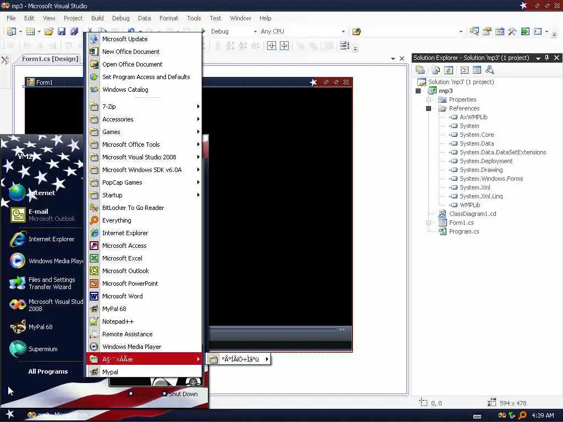This screenshot has height=422, width=563.
Task: Select ClassDiagram1.cd file
Action: [472, 214]
